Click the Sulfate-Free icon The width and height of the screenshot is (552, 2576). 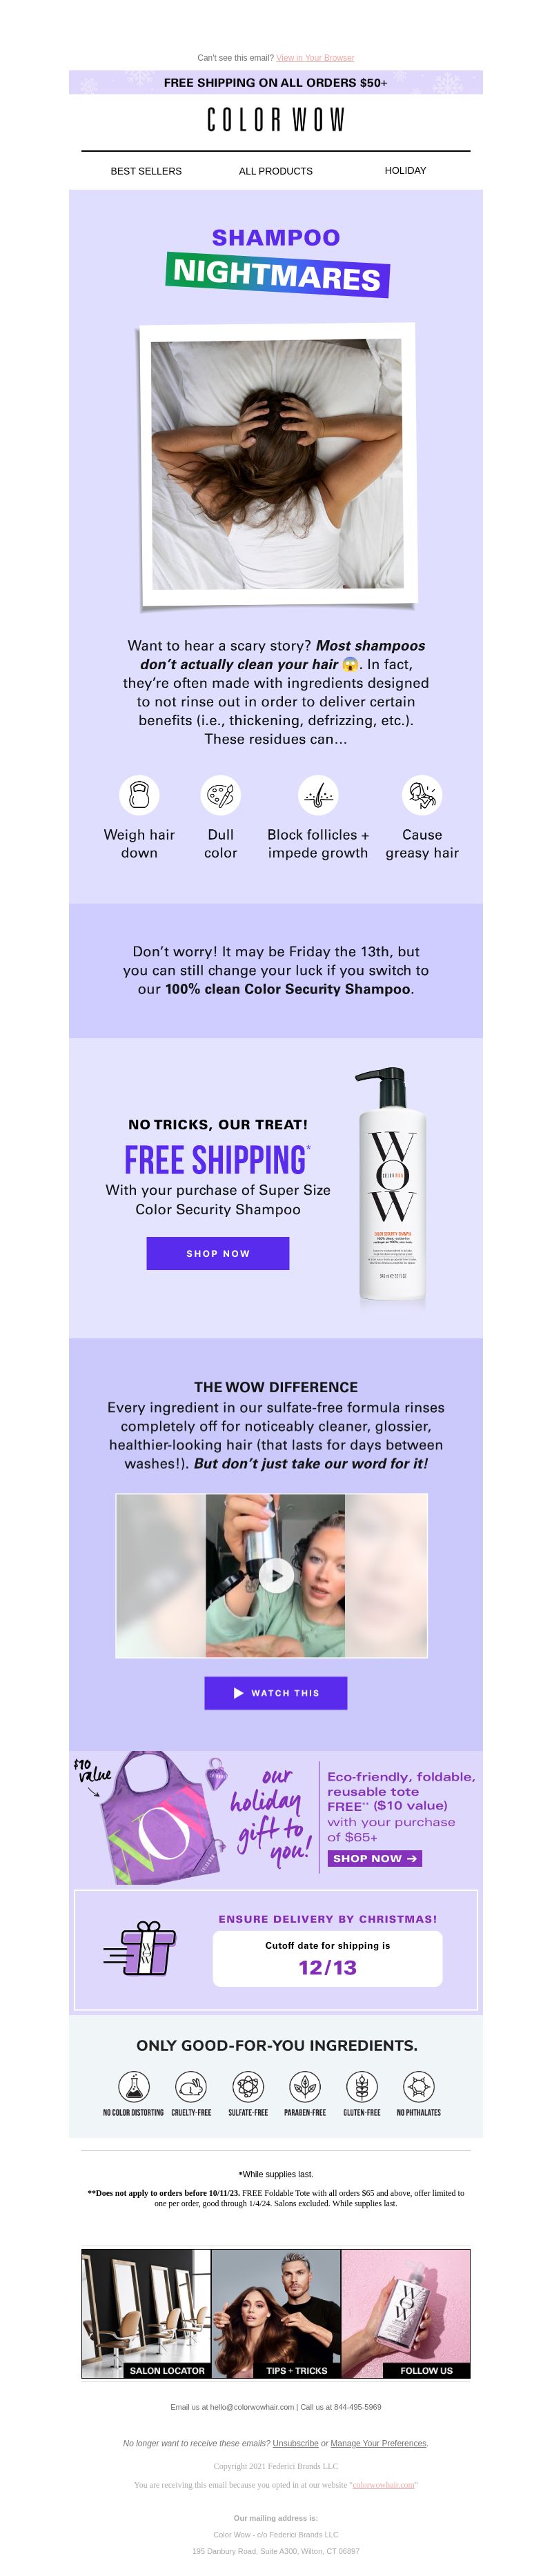coord(248,2087)
